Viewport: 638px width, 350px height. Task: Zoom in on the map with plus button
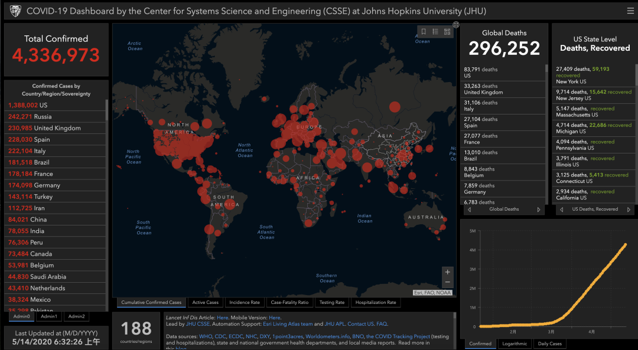[448, 272]
